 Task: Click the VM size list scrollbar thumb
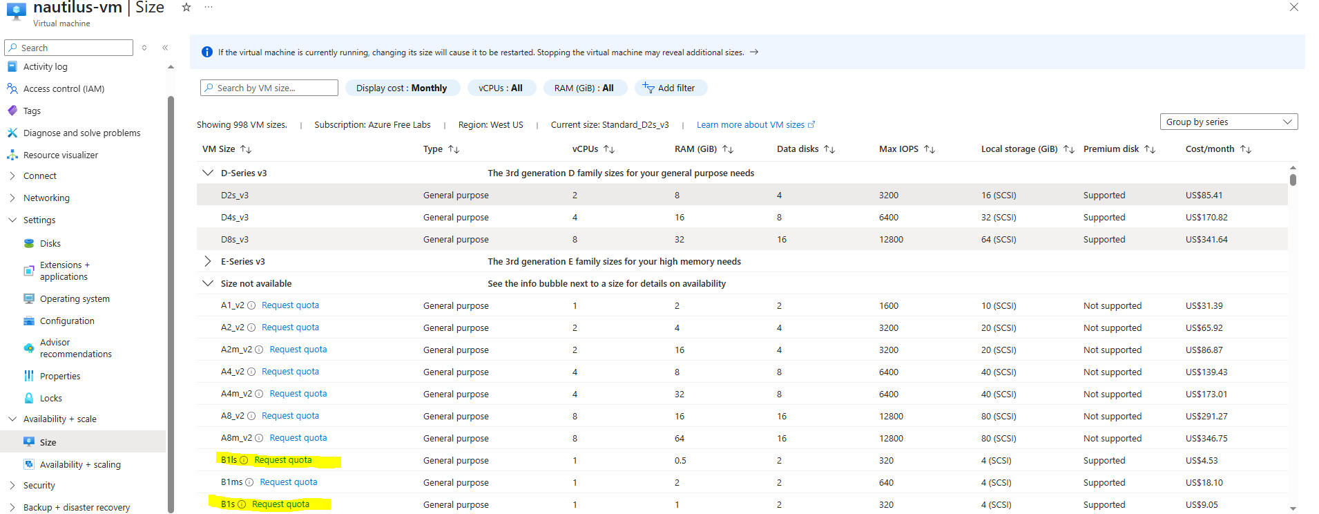1293,180
